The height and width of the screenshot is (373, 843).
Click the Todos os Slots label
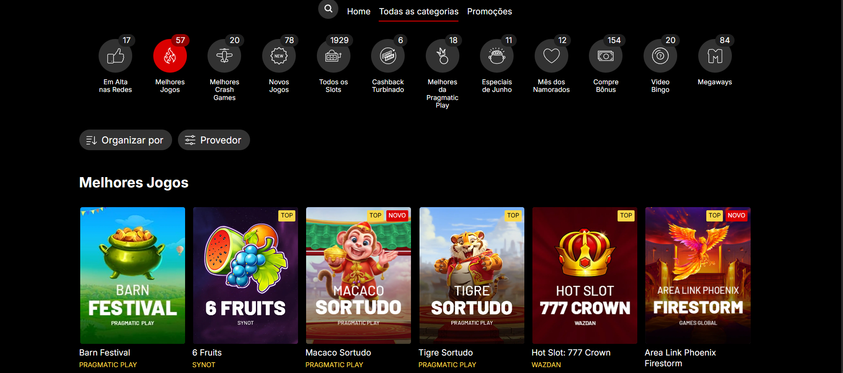click(333, 86)
